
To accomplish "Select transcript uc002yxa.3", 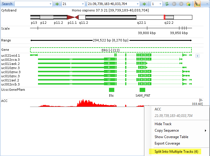I will click(x=10, y=60).
